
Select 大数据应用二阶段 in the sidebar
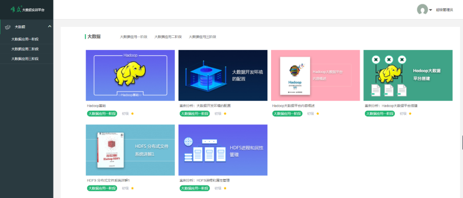[x=25, y=49]
